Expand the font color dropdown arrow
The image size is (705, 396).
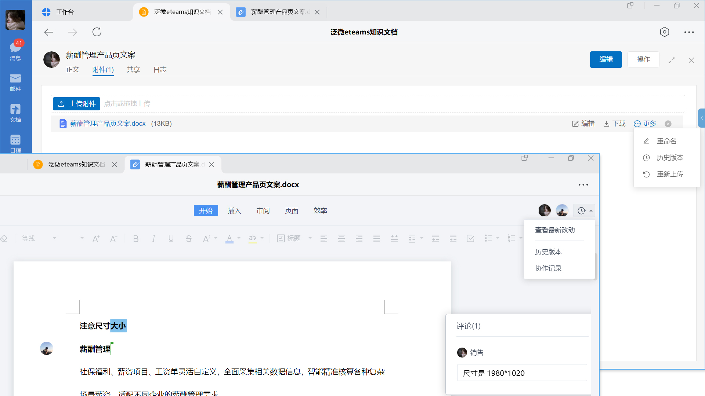coord(238,238)
